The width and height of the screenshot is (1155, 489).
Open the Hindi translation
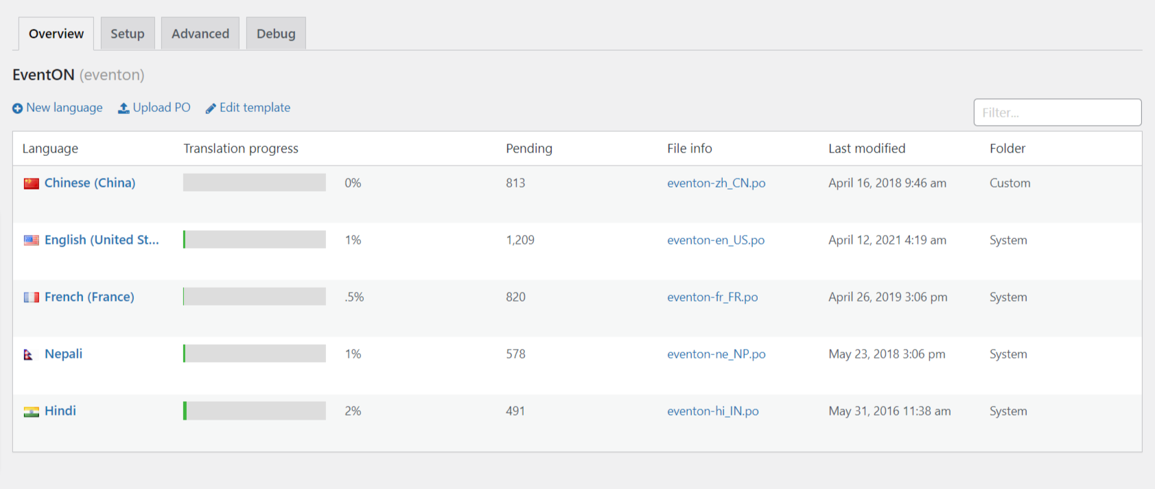click(x=60, y=411)
